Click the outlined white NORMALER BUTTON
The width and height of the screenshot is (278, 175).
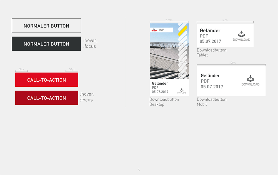pos(46,26)
